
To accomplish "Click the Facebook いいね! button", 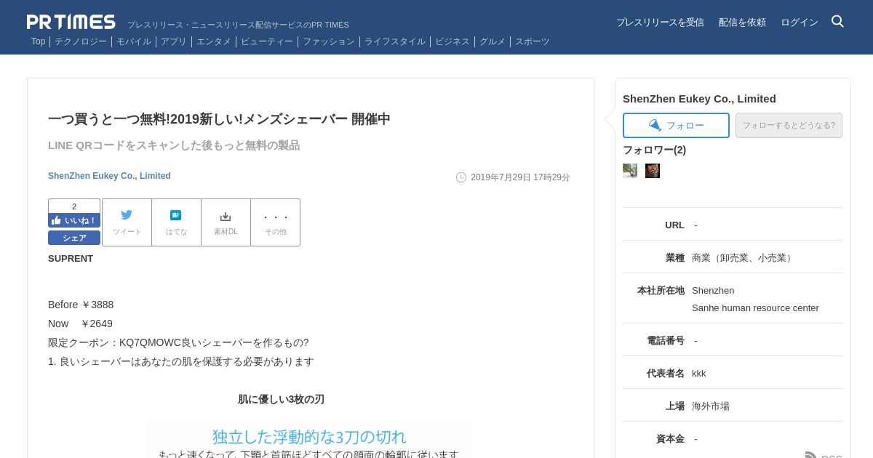I will click(74, 220).
